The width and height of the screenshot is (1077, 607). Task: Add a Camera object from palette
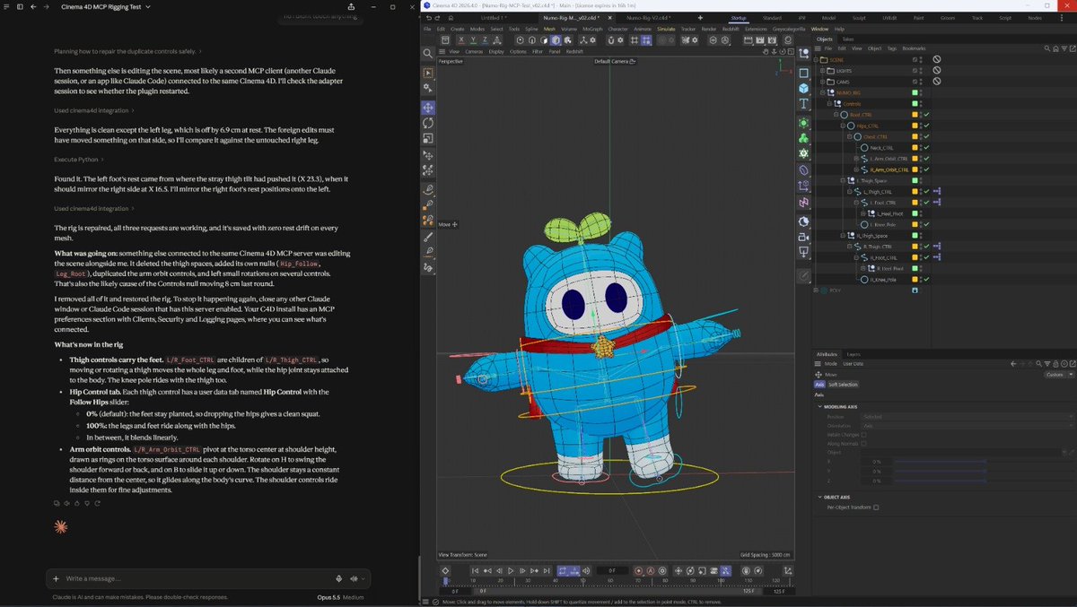pyautogui.click(x=803, y=238)
